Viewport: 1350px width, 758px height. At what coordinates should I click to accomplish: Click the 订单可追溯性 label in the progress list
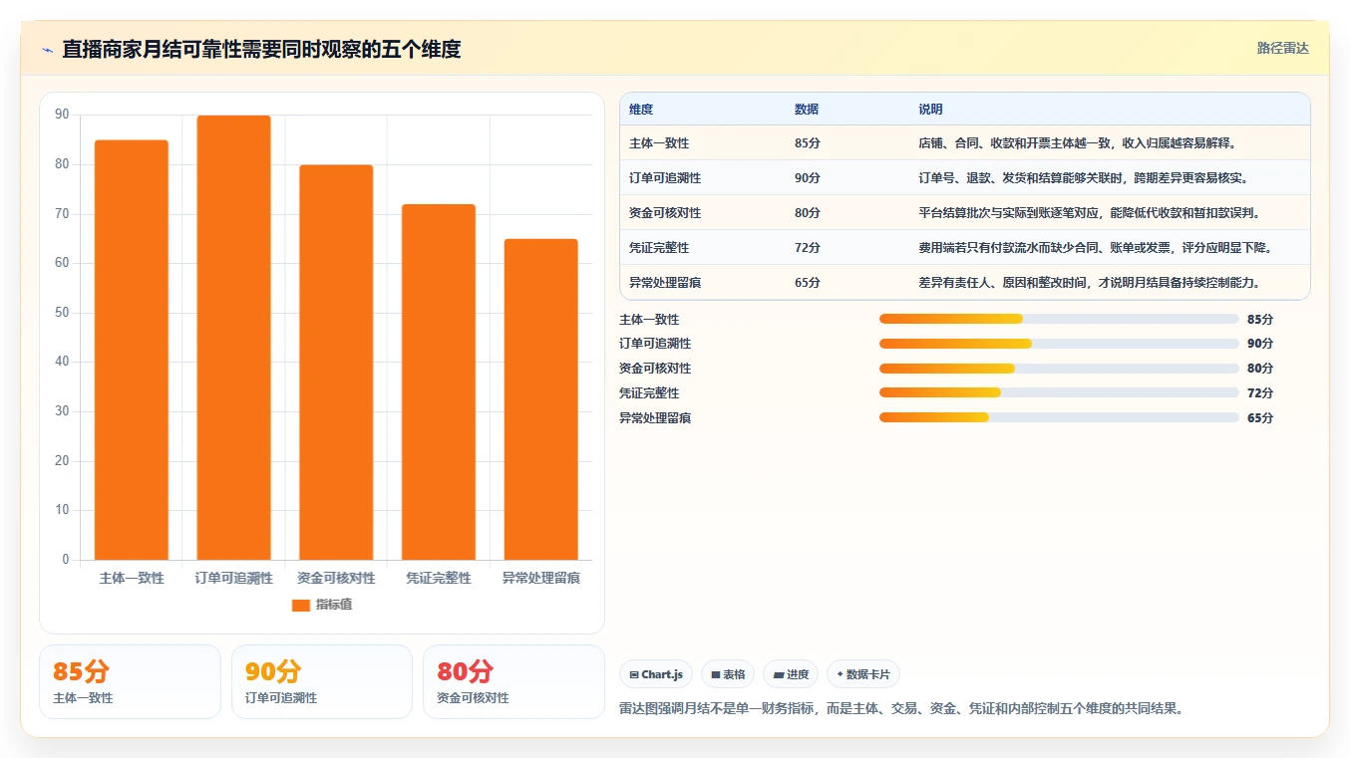tap(655, 344)
